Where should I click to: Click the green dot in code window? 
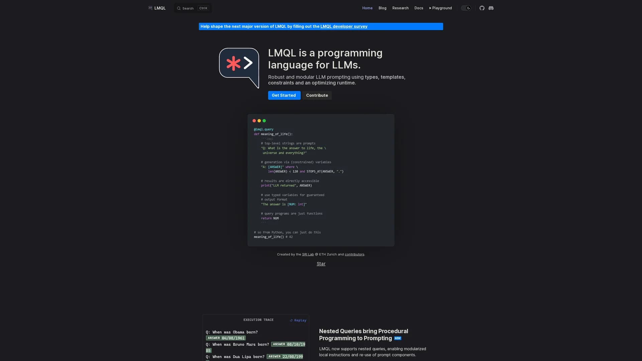pos(264,121)
